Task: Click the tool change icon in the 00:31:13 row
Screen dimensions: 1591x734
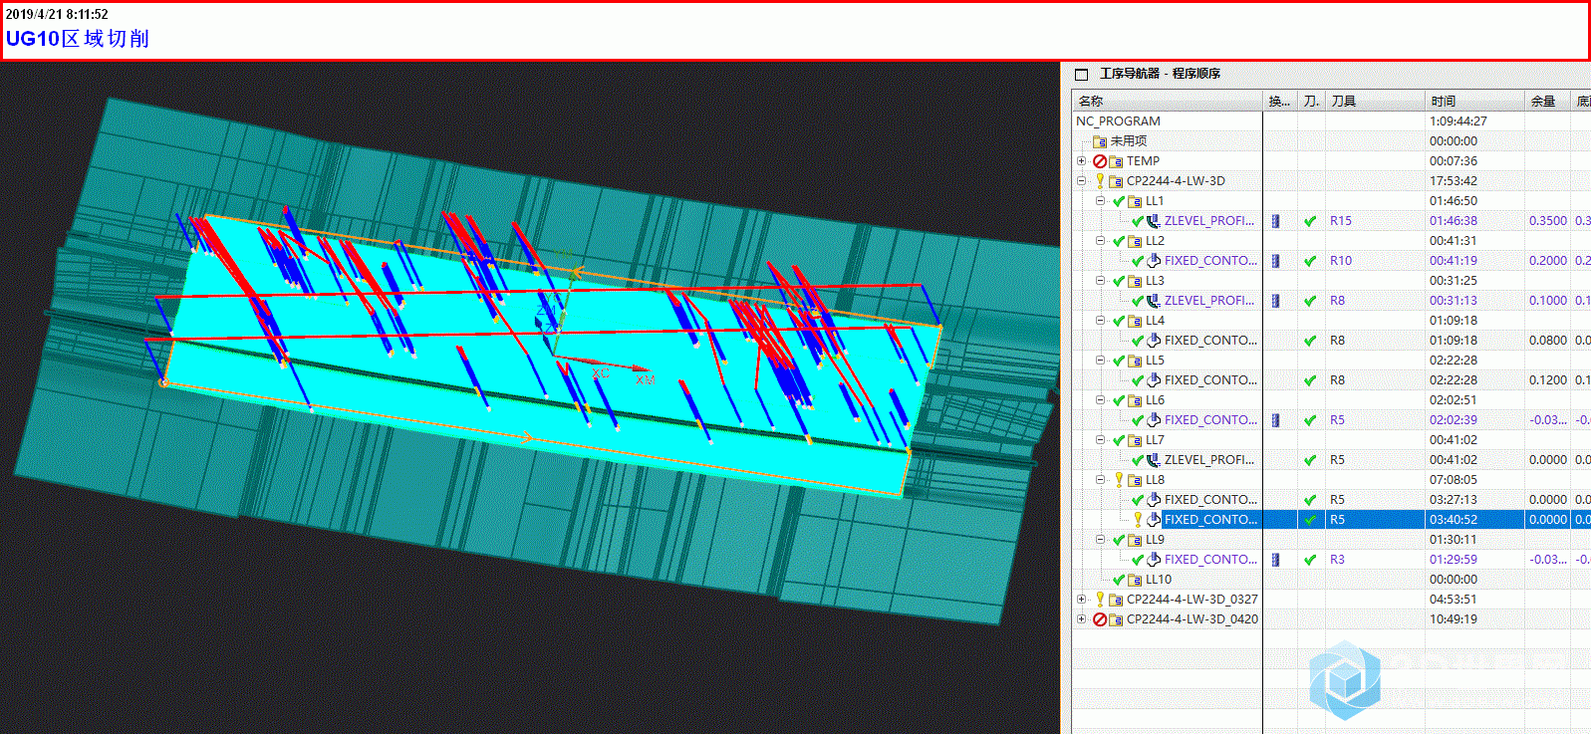Action: pyautogui.click(x=1276, y=301)
